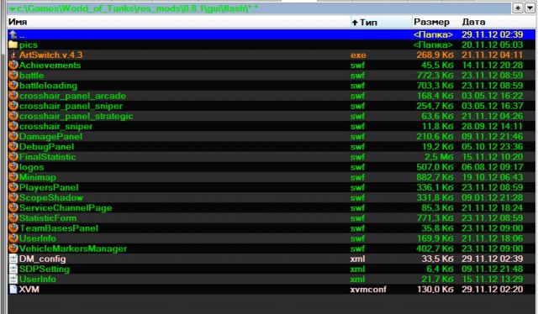Click the '268,9 Кб' size value
538x314 pixels.
click(x=435, y=55)
